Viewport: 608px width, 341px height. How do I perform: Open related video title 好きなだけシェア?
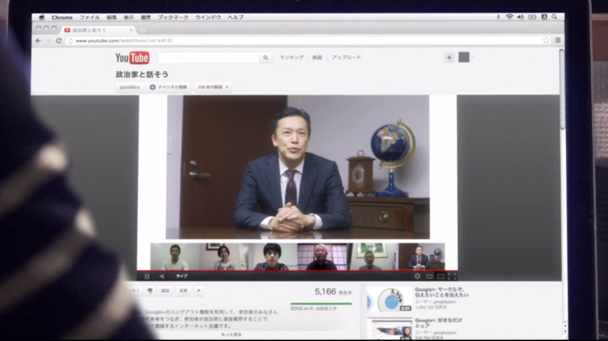point(438,323)
